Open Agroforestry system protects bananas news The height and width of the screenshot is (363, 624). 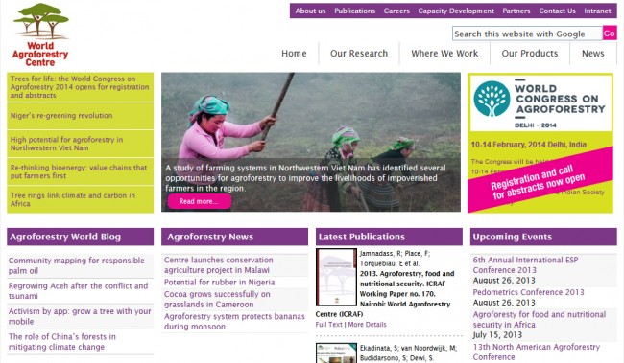click(234, 321)
